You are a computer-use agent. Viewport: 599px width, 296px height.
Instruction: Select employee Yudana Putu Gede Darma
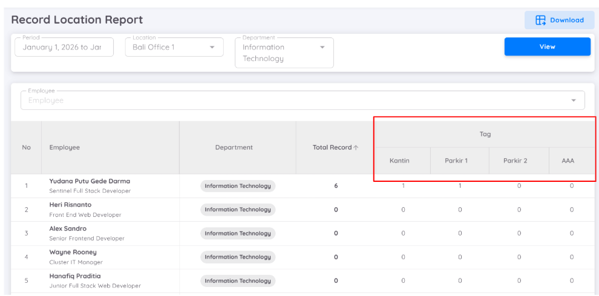(x=90, y=181)
